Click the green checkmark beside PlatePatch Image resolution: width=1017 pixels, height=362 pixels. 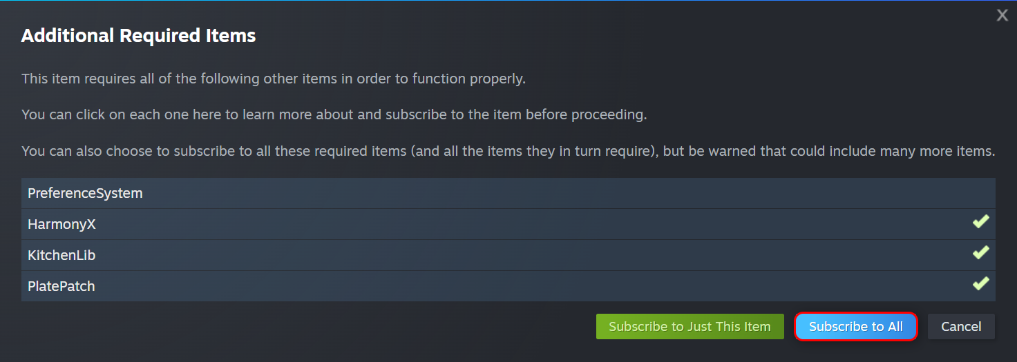point(980,284)
